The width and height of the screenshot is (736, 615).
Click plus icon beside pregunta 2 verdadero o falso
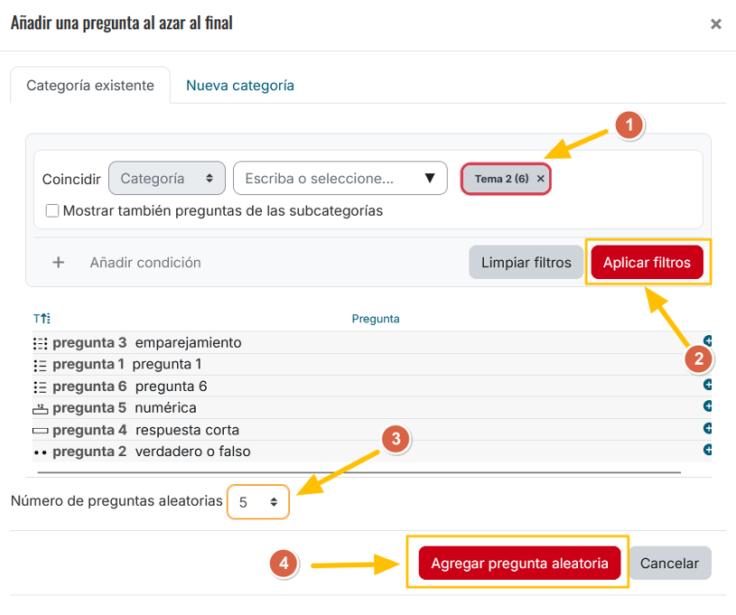point(708,450)
